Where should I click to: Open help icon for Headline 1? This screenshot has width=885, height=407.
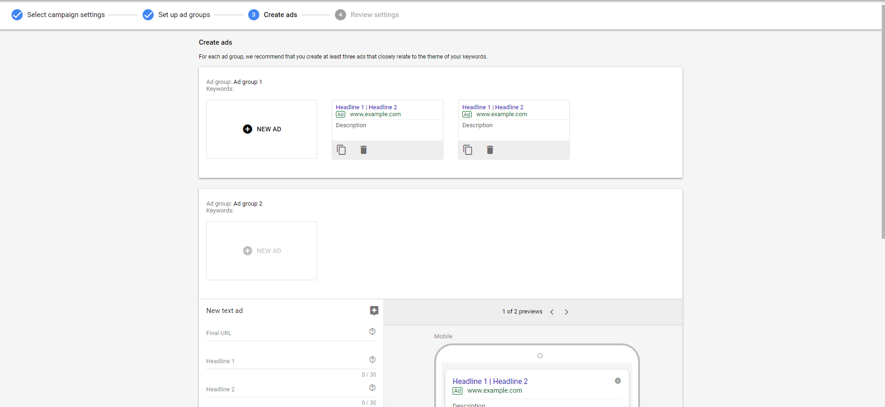coord(372,360)
